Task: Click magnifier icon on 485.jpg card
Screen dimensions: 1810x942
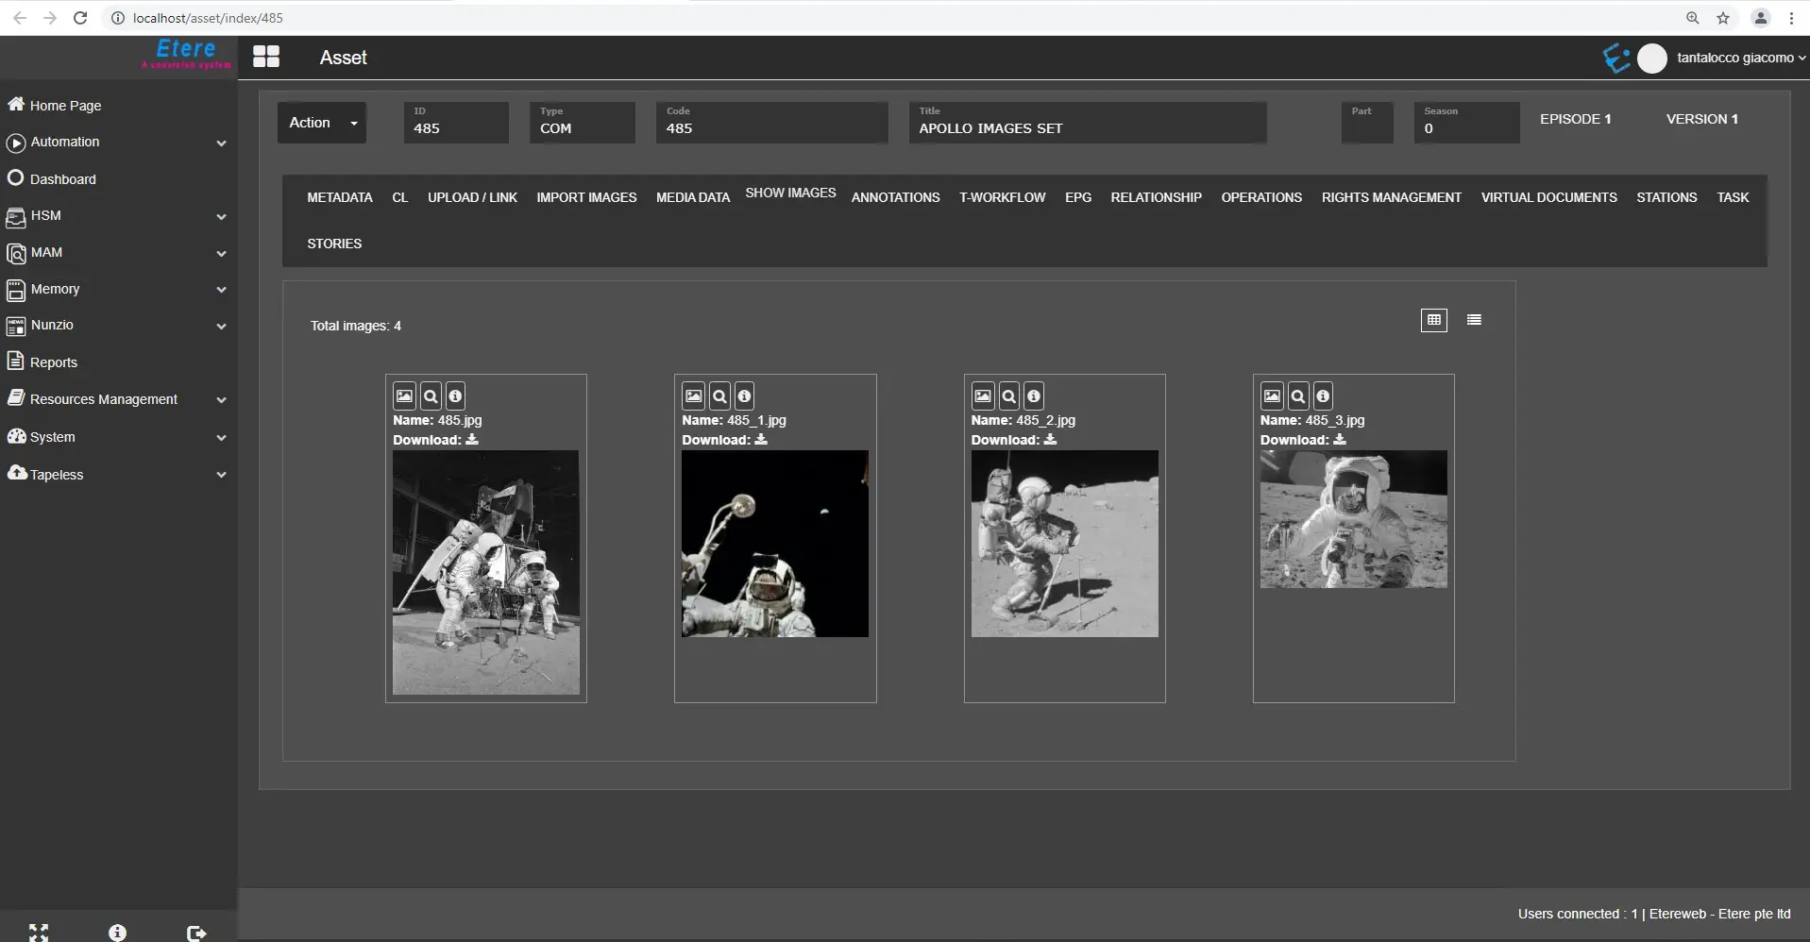Action: tap(430, 396)
